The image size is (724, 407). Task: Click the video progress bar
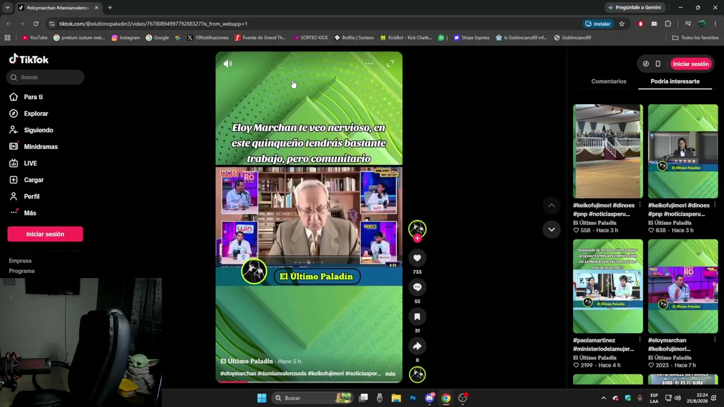tap(309, 382)
